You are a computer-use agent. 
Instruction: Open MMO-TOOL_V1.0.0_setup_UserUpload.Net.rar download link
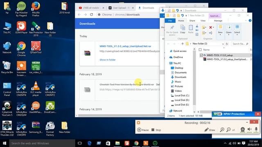coord(125,46)
